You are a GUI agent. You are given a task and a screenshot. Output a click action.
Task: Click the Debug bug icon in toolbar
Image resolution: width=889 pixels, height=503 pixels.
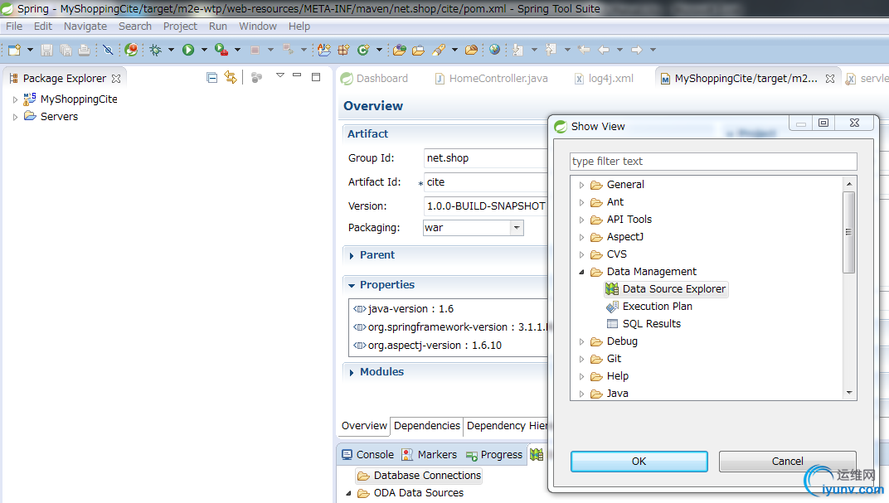click(155, 50)
